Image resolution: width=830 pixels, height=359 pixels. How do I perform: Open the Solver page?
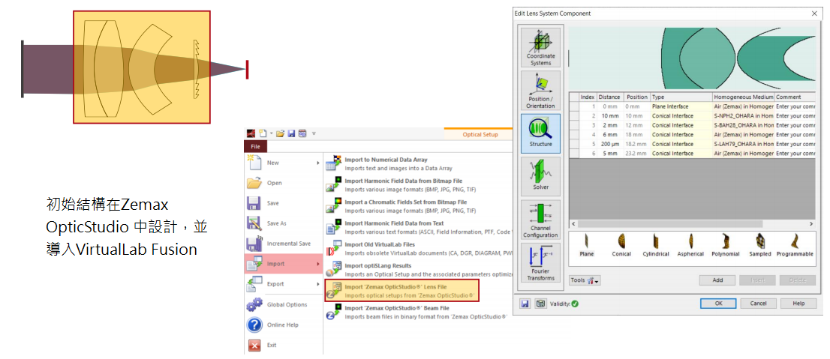[x=540, y=177]
